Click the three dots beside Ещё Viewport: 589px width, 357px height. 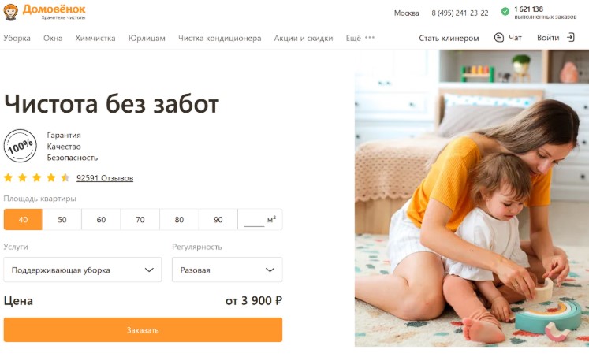click(370, 38)
